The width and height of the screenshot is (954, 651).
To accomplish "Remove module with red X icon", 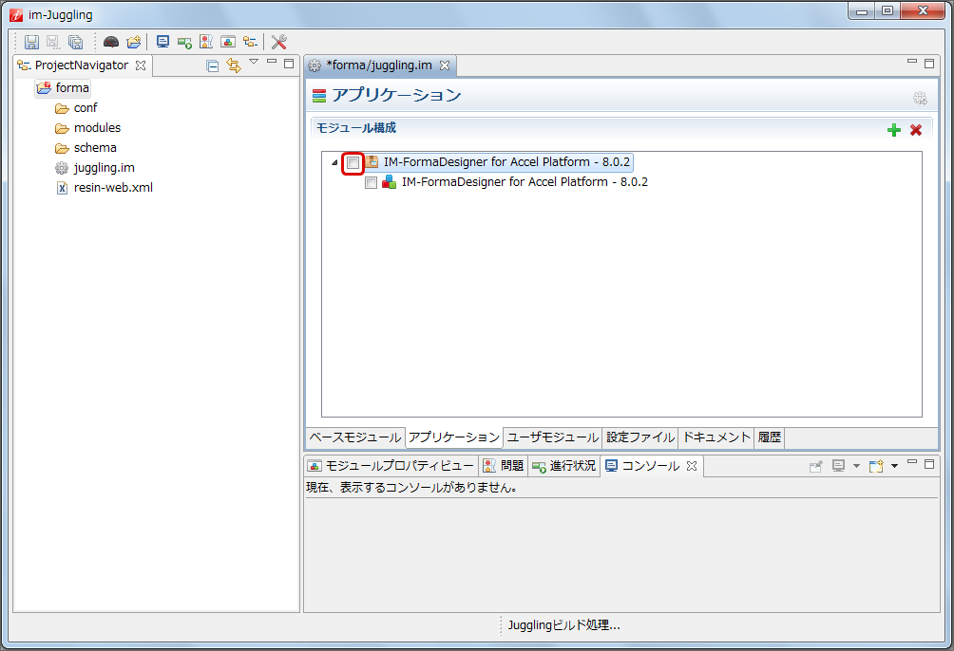I will [x=916, y=129].
